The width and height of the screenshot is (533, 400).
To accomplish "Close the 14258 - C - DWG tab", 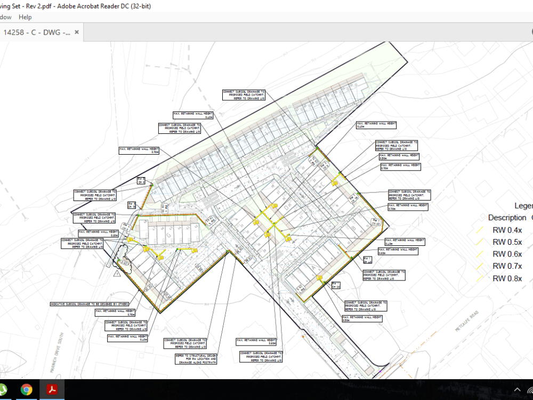I will click(77, 32).
